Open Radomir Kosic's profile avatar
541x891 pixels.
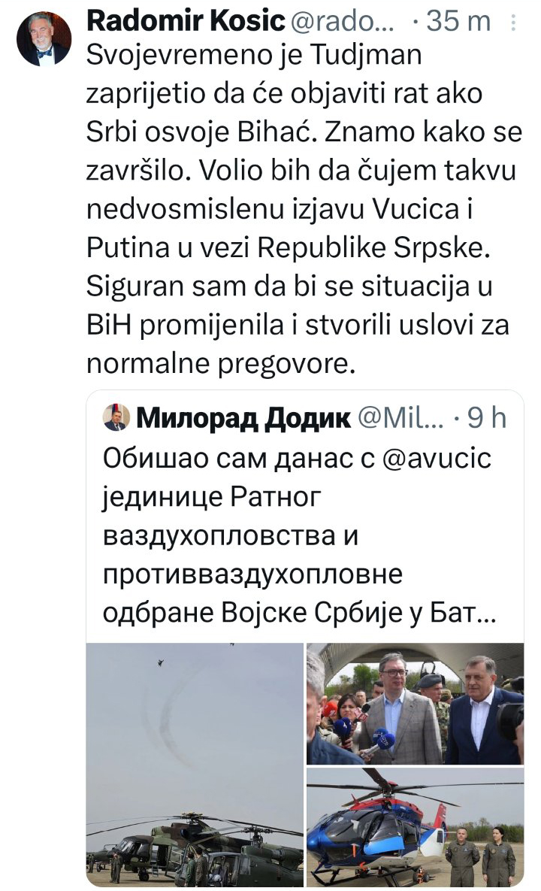pos(43,38)
